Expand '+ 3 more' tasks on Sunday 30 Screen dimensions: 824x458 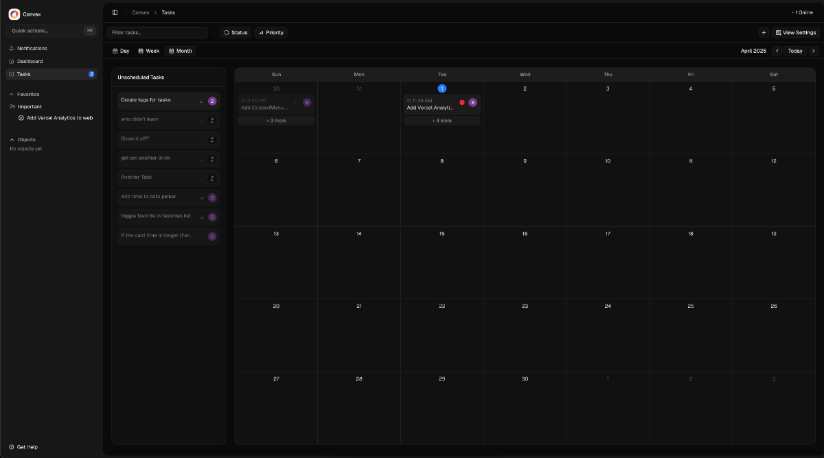276,121
